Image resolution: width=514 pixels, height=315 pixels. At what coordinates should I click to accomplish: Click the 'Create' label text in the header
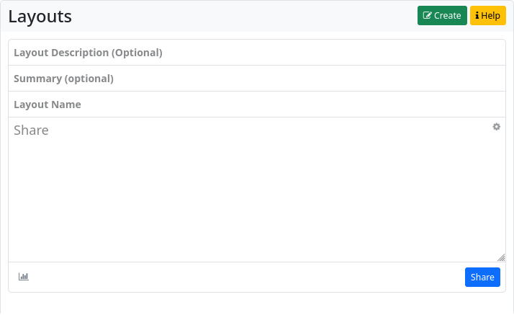pos(448,16)
